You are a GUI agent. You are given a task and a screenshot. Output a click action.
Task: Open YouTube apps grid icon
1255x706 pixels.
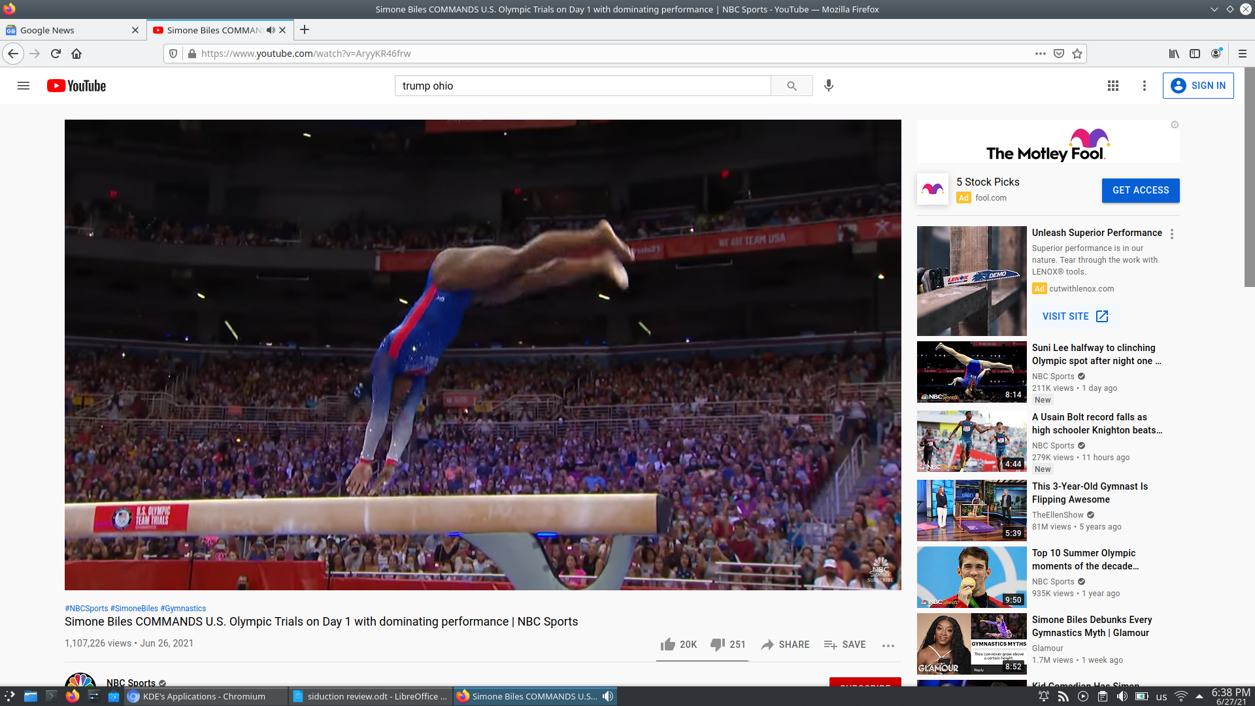(1113, 86)
